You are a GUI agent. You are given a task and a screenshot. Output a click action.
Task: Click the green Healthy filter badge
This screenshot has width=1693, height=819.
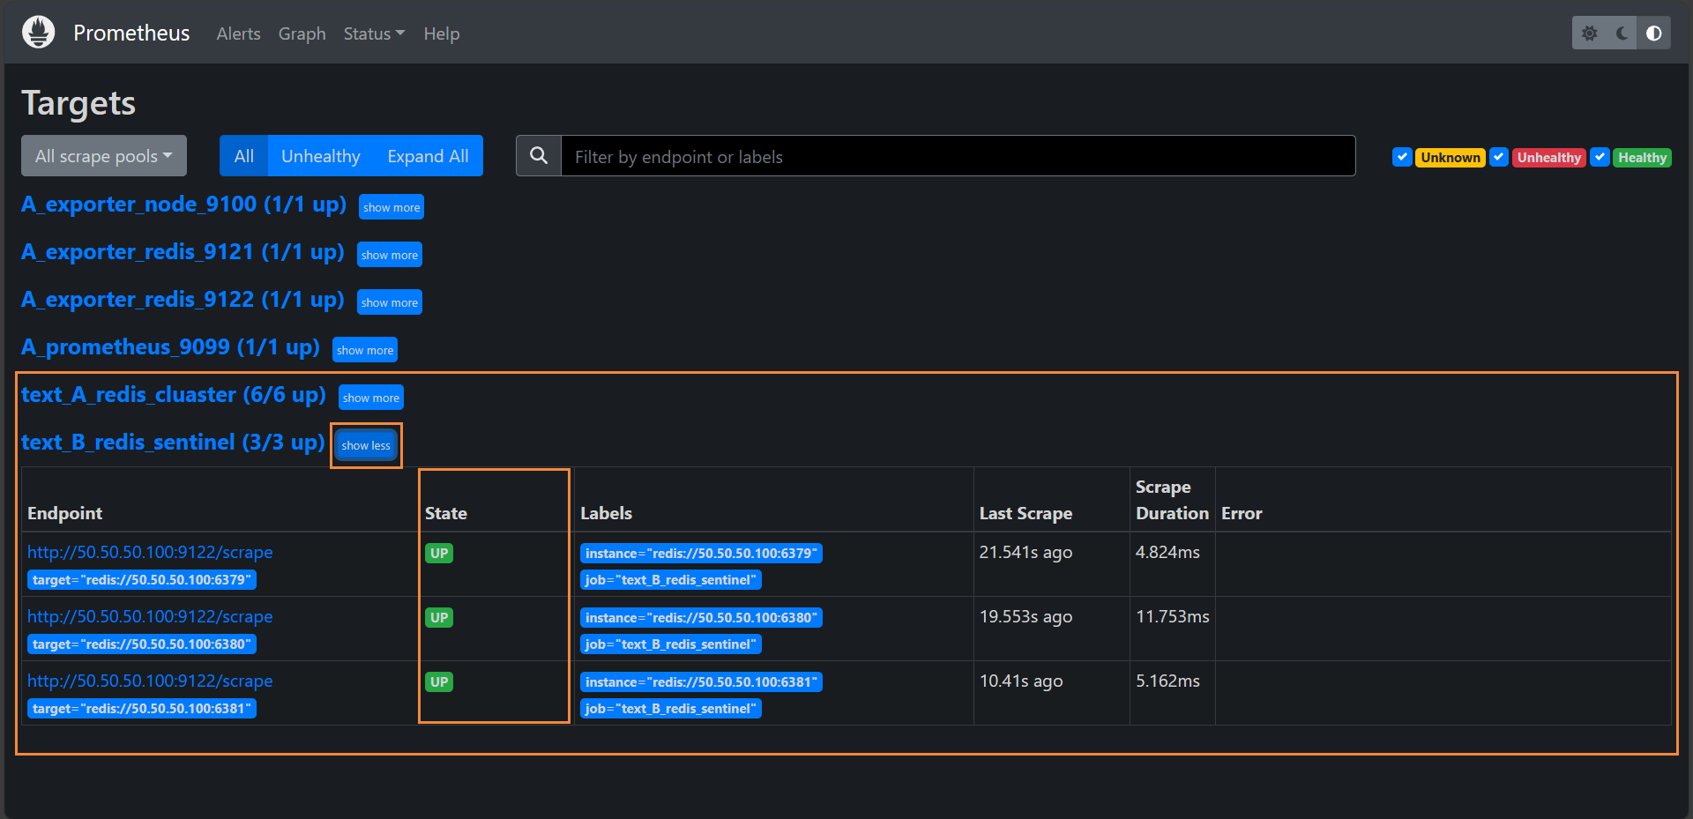point(1642,157)
